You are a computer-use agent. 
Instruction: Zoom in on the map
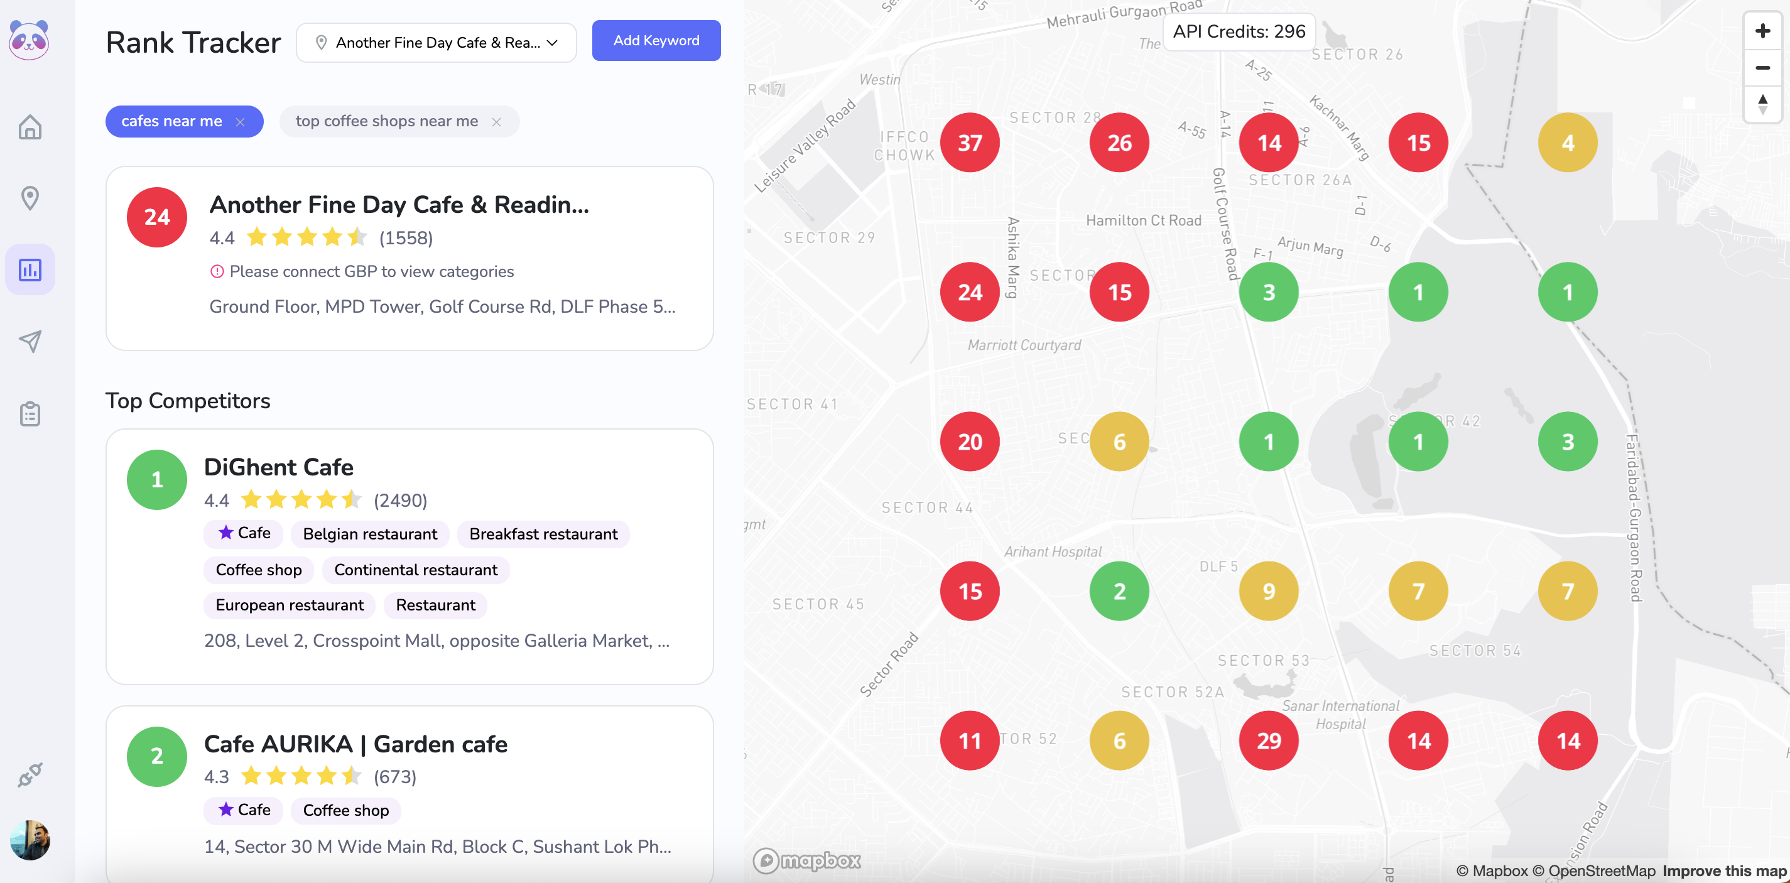pyautogui.click(x=1762, y=31)
